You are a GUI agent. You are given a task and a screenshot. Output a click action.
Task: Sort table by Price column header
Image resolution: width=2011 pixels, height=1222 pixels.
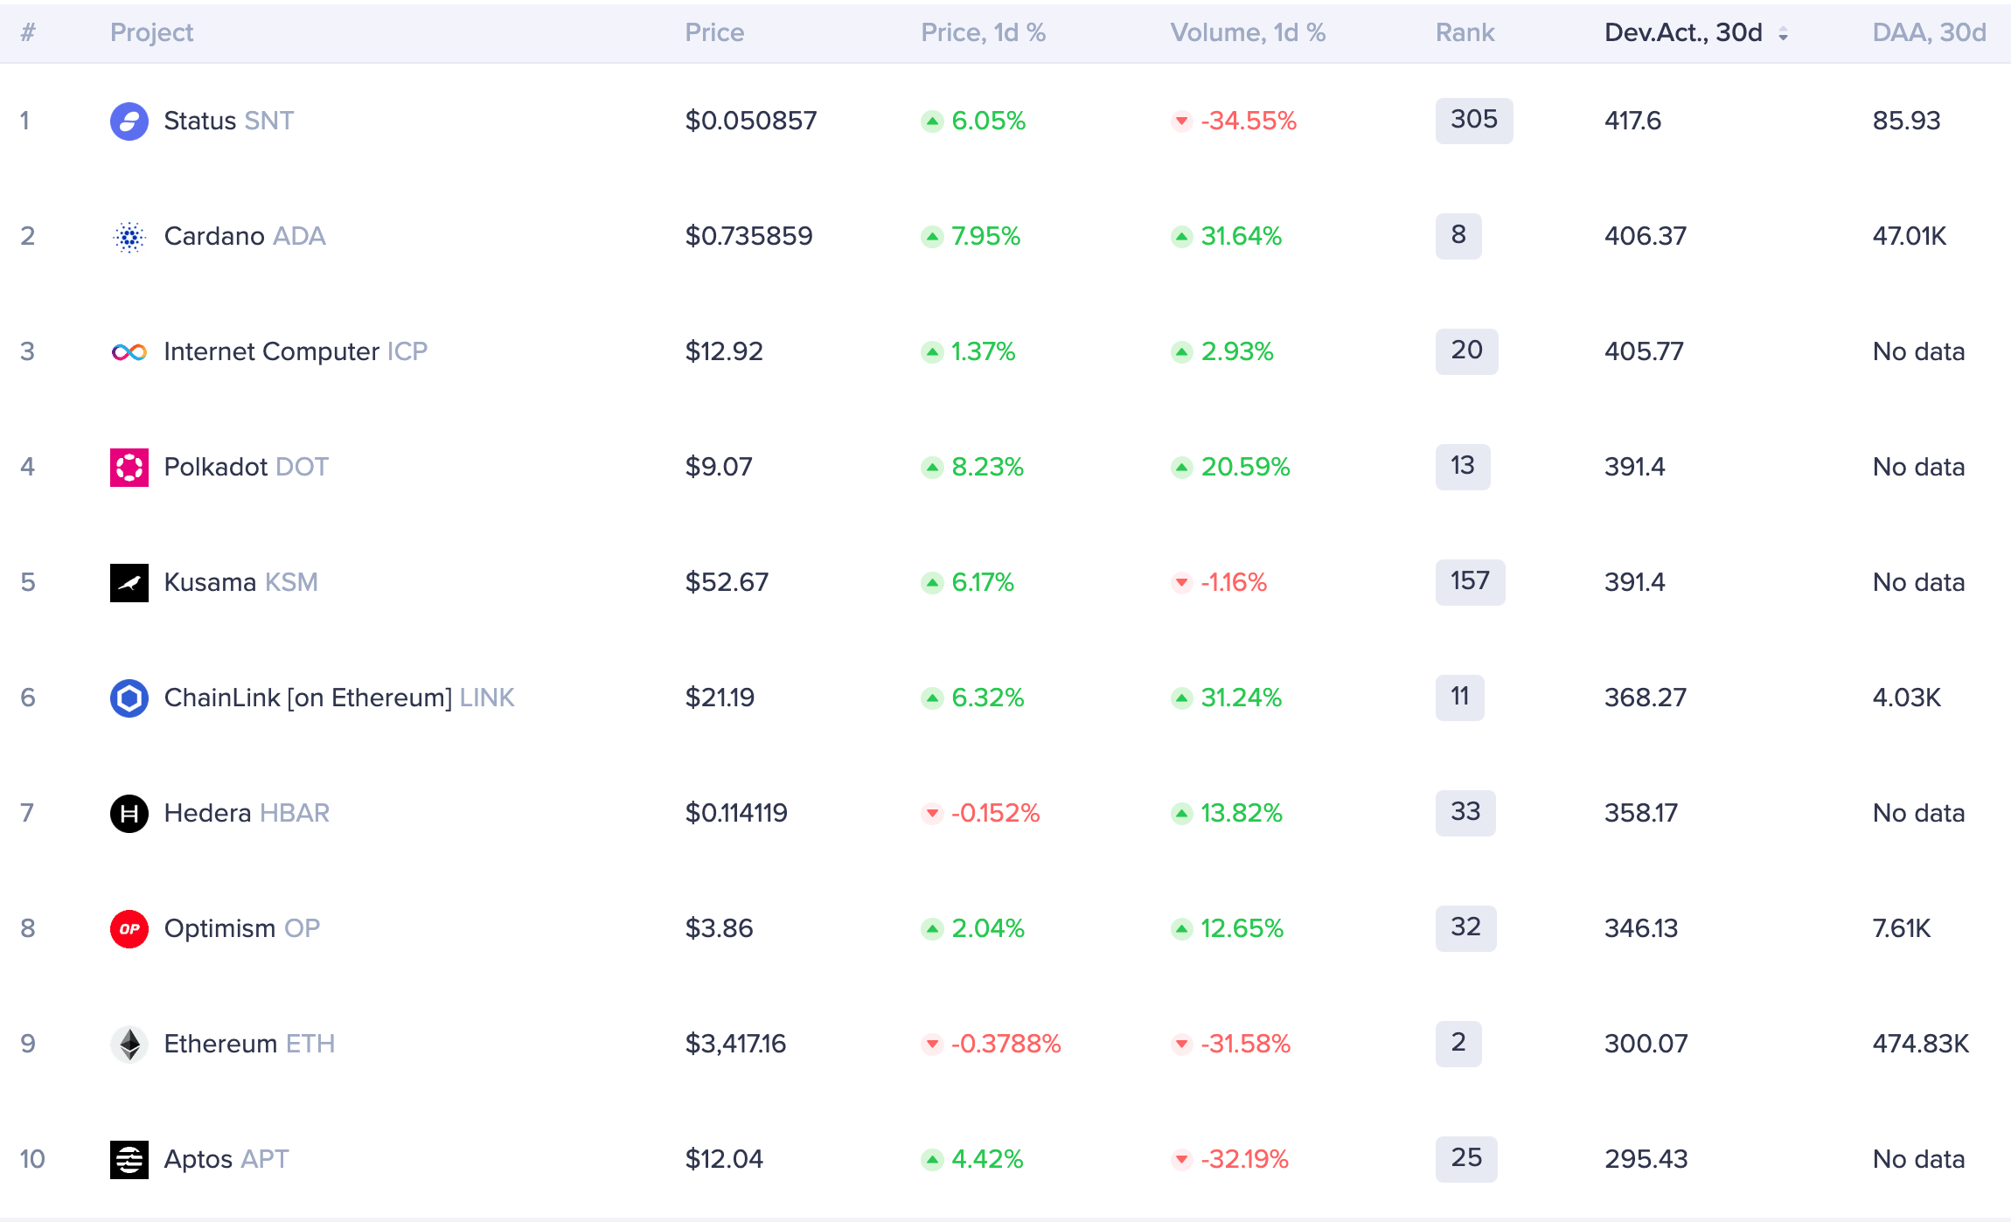click(x=714, y=32)
